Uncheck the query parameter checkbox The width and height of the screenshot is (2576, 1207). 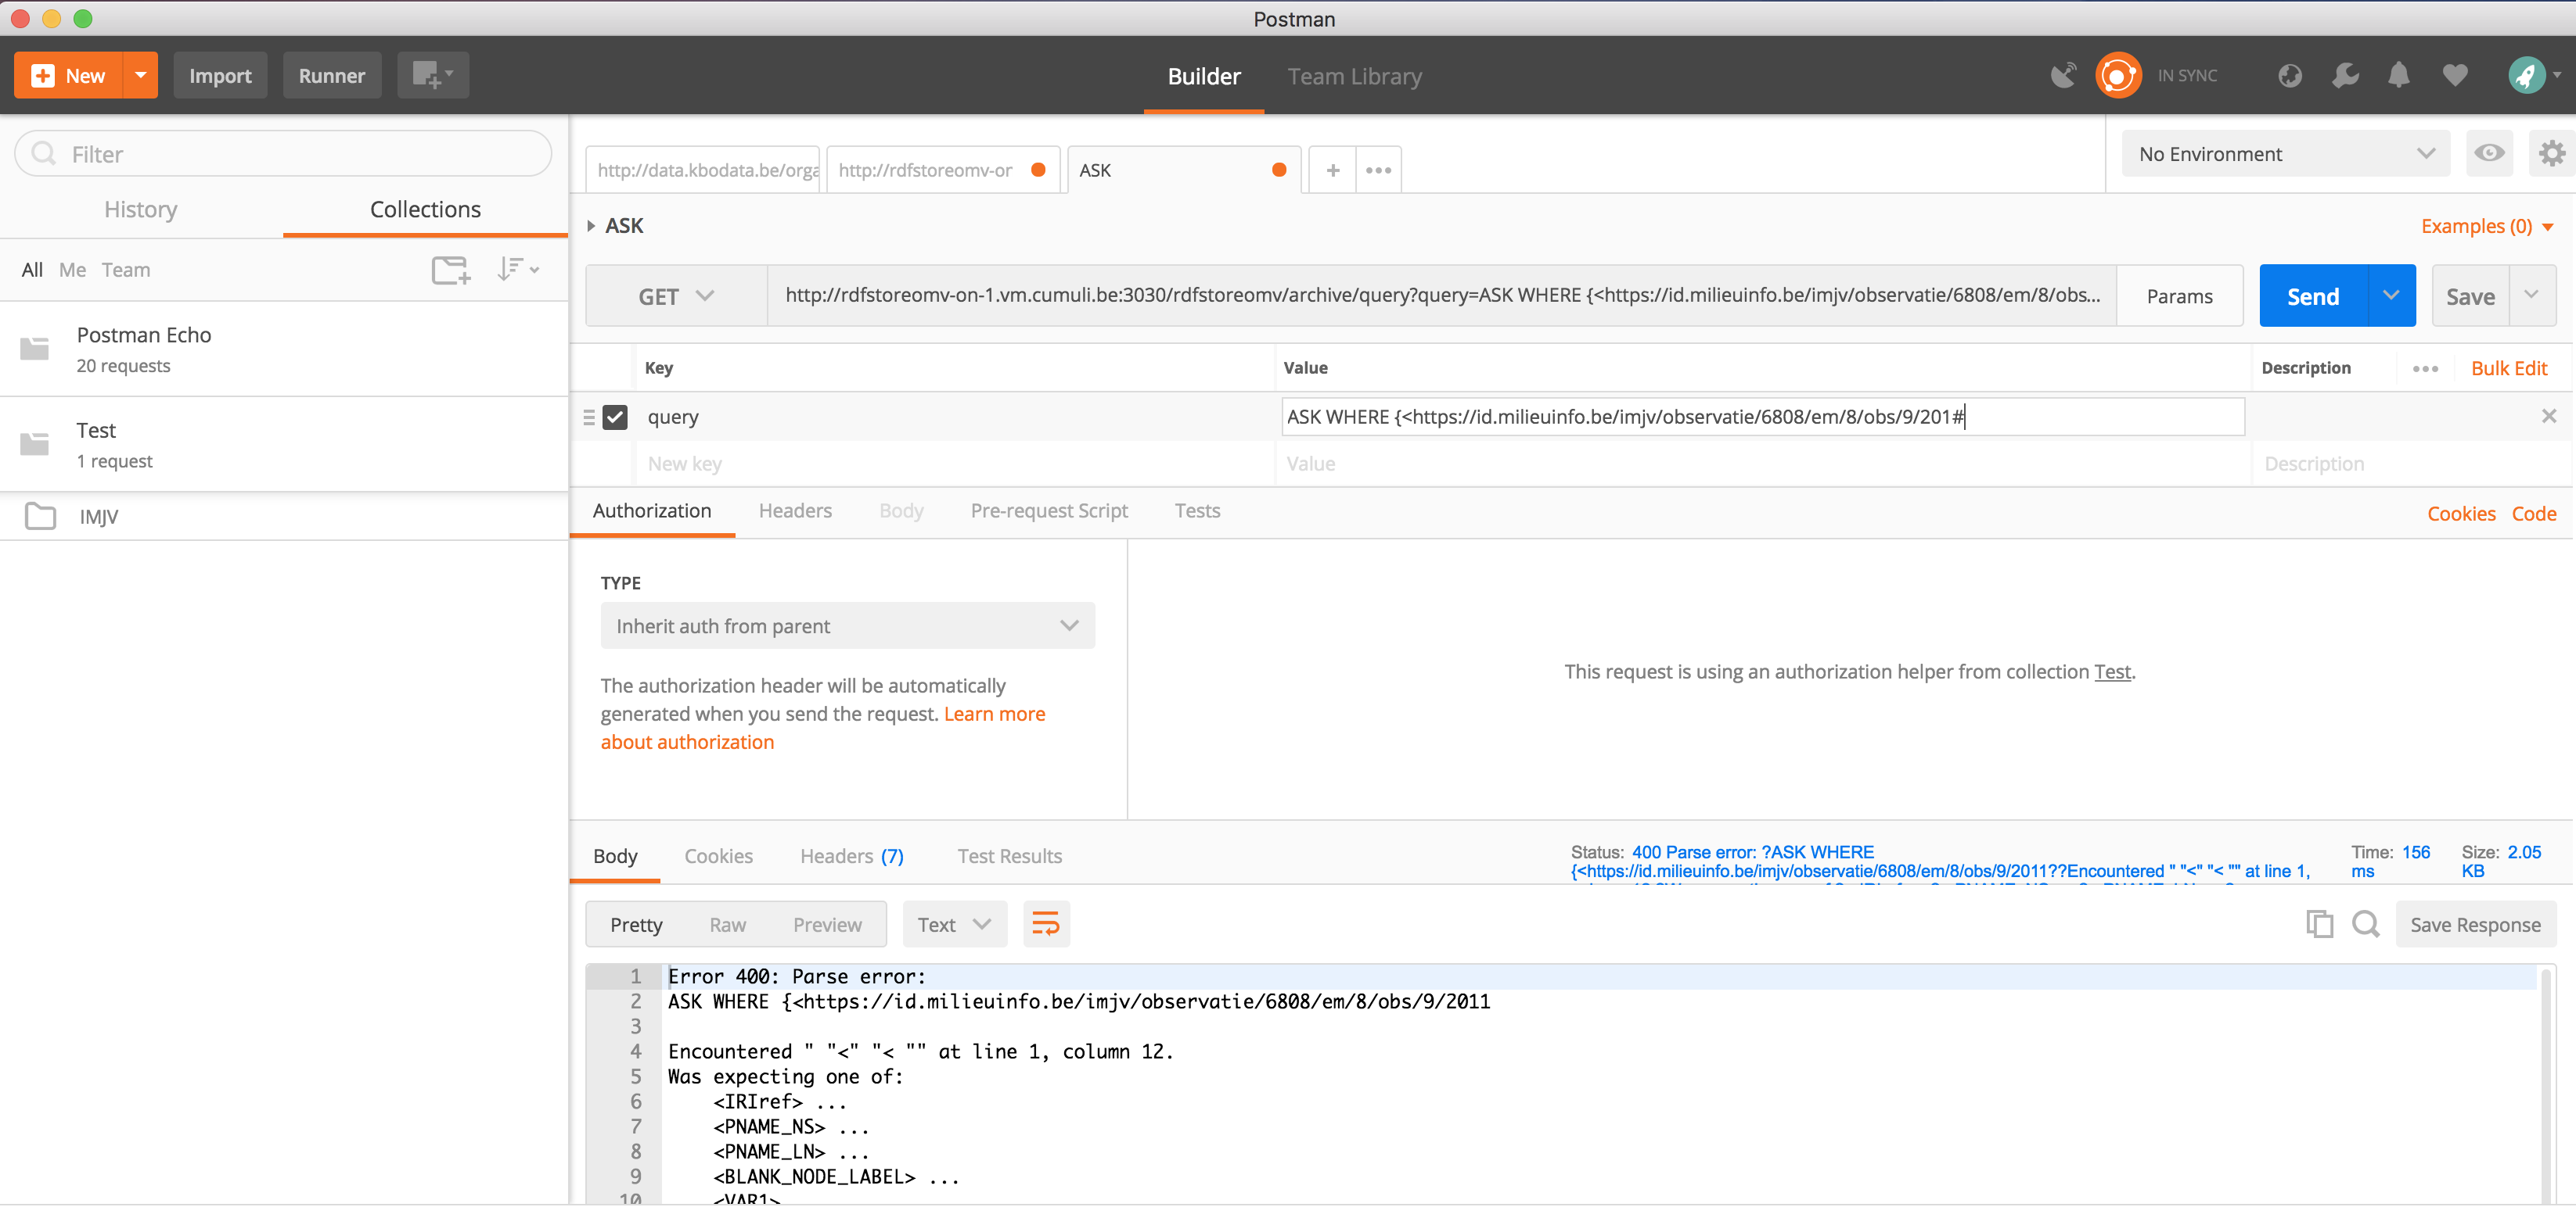(x=615, y=417)
